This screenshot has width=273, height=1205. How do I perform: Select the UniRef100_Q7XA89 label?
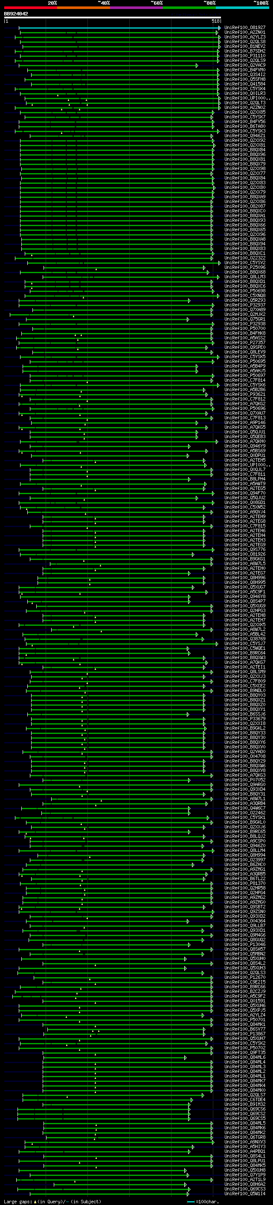click(x=245, y=309)
